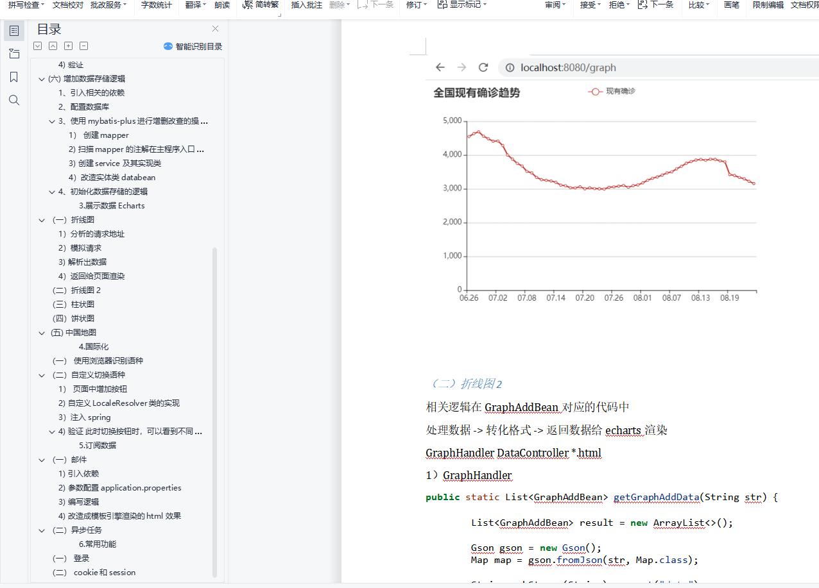
Task: Collapse the (一) 折线图 outline node
Action: 42,220
